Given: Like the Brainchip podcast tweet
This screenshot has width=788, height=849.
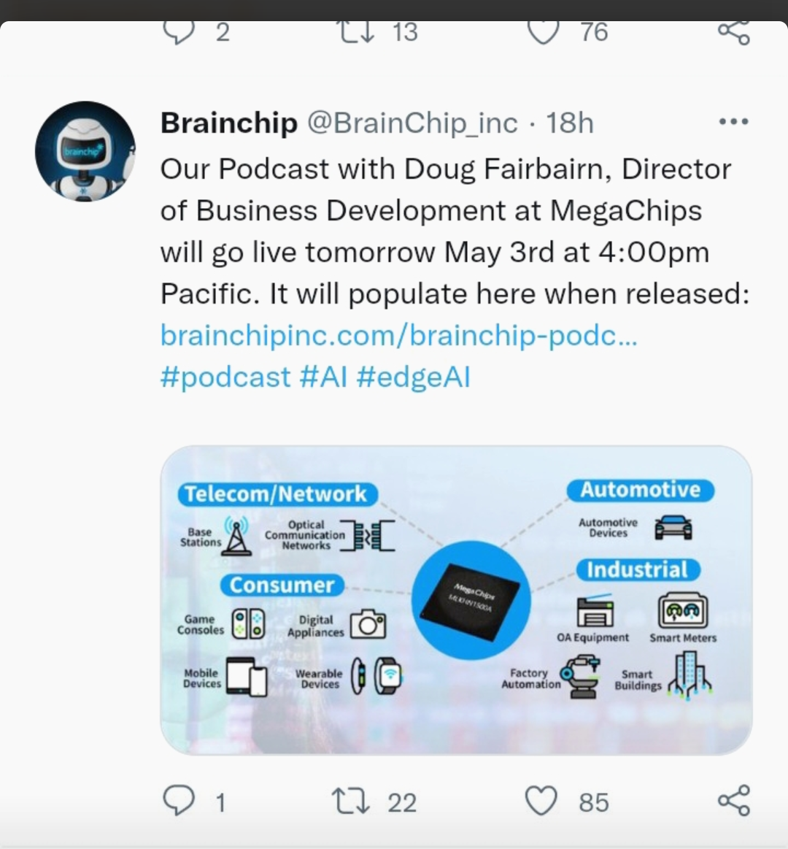Looking at the screenshot, I should point(541,801).
